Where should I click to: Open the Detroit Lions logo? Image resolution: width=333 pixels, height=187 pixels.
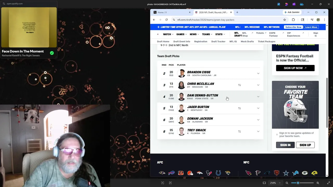(295, 173)
